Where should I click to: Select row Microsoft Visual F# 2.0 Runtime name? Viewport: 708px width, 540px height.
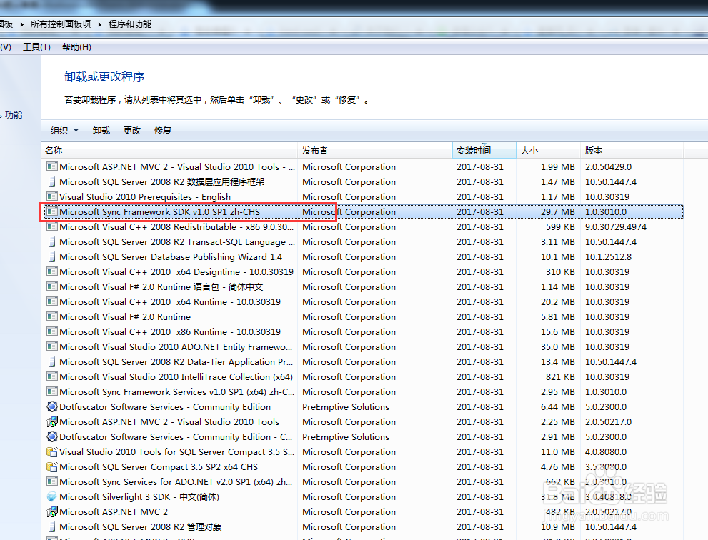(x=125, y=317)
